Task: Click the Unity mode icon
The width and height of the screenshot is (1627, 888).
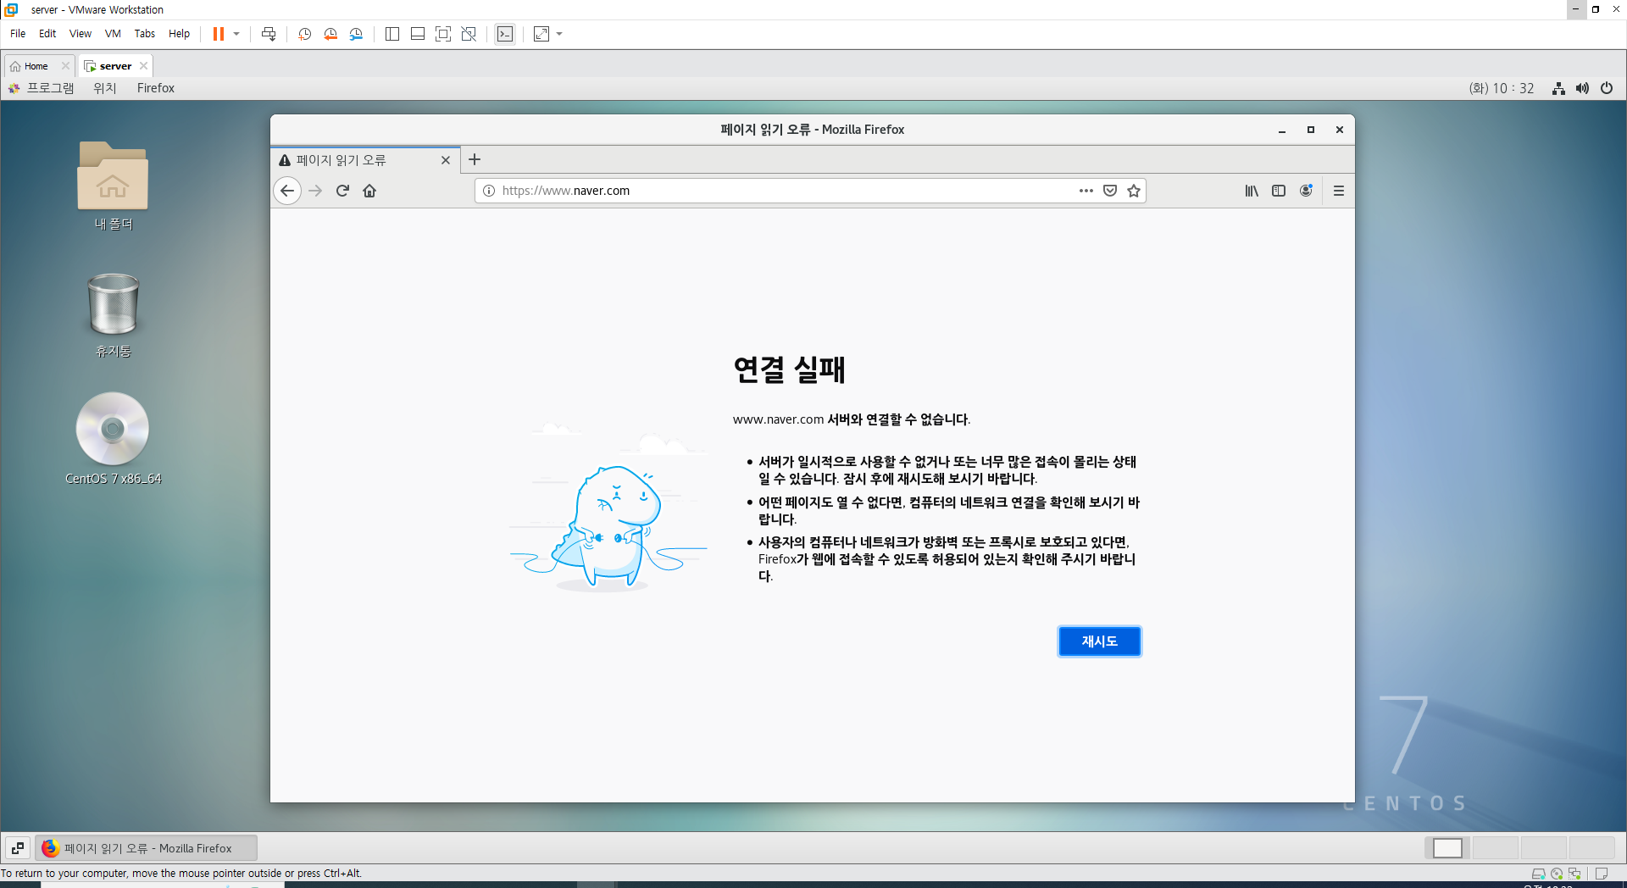Action: (x=469, y=34)
